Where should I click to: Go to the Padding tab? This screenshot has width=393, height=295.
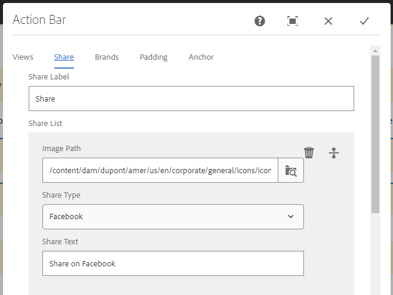click(x=153, y=57)
